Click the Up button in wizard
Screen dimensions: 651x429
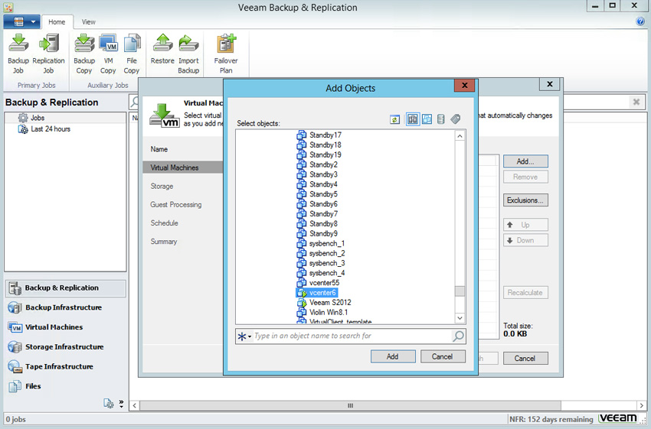click(x=525, y=225)
